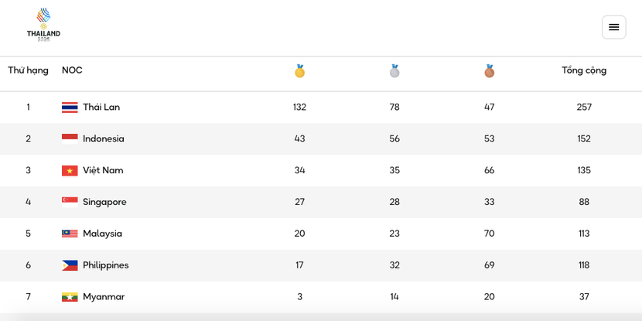
Task: Click the Thailand flag icon
Action: pos(70,108)
